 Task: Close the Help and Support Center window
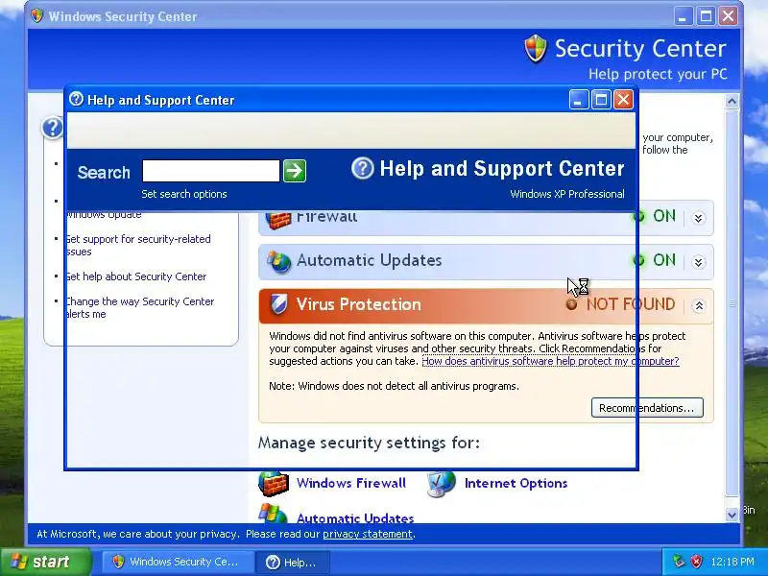pos(623,100)
